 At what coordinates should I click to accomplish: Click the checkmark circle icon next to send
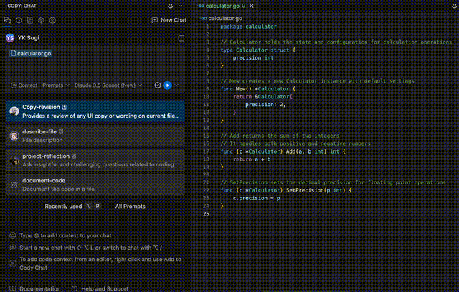click(x=158, y=85)
